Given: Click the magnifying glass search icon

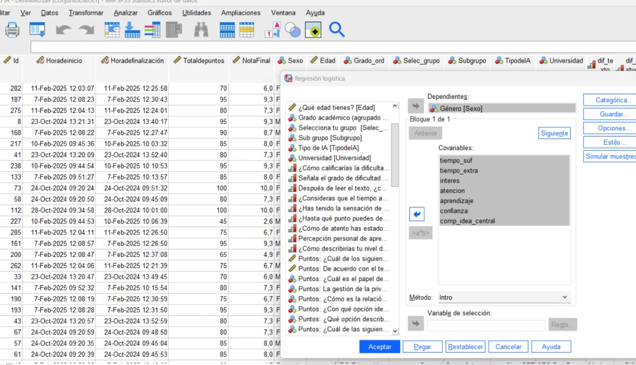Looking at the screenshot, I should 337,29.
